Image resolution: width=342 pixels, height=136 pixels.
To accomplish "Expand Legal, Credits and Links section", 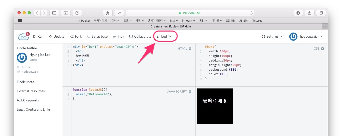I will [34, 109].
